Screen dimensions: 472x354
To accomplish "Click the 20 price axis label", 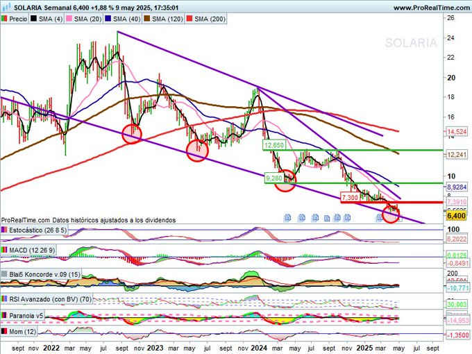I will (x=451, y=78).
